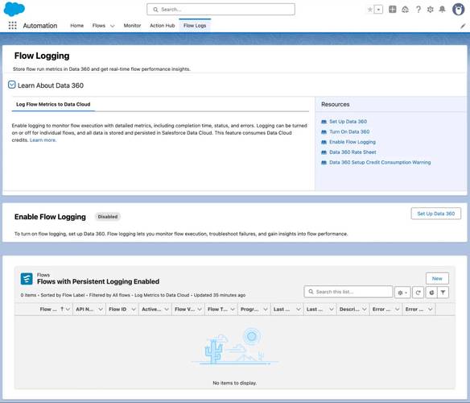Click the Favorites star icon

coord(370,10)
